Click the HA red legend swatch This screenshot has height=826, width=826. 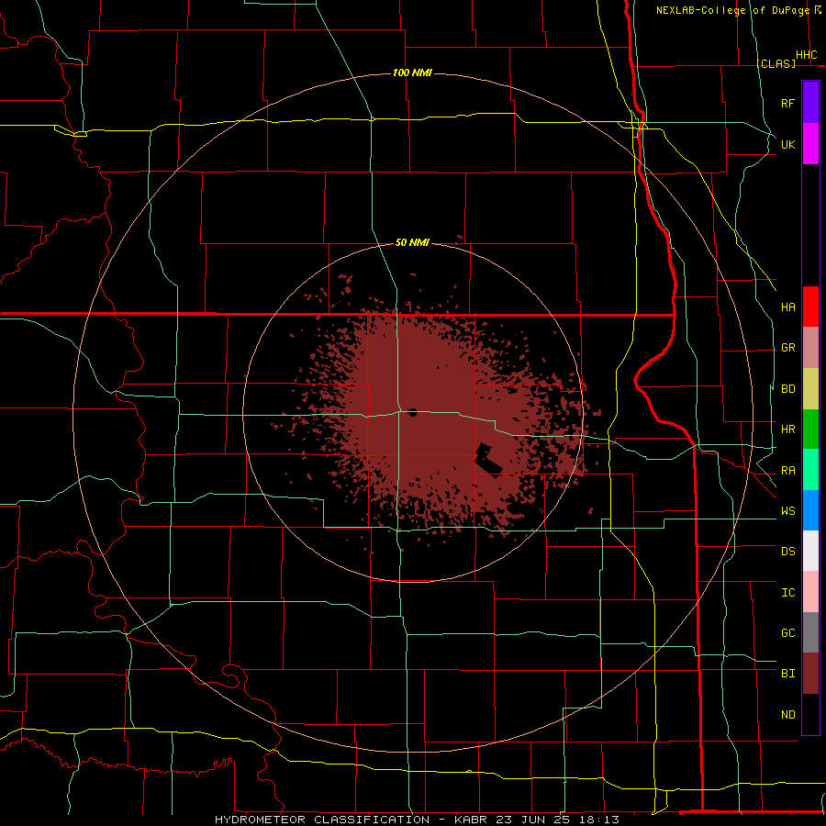810,307
